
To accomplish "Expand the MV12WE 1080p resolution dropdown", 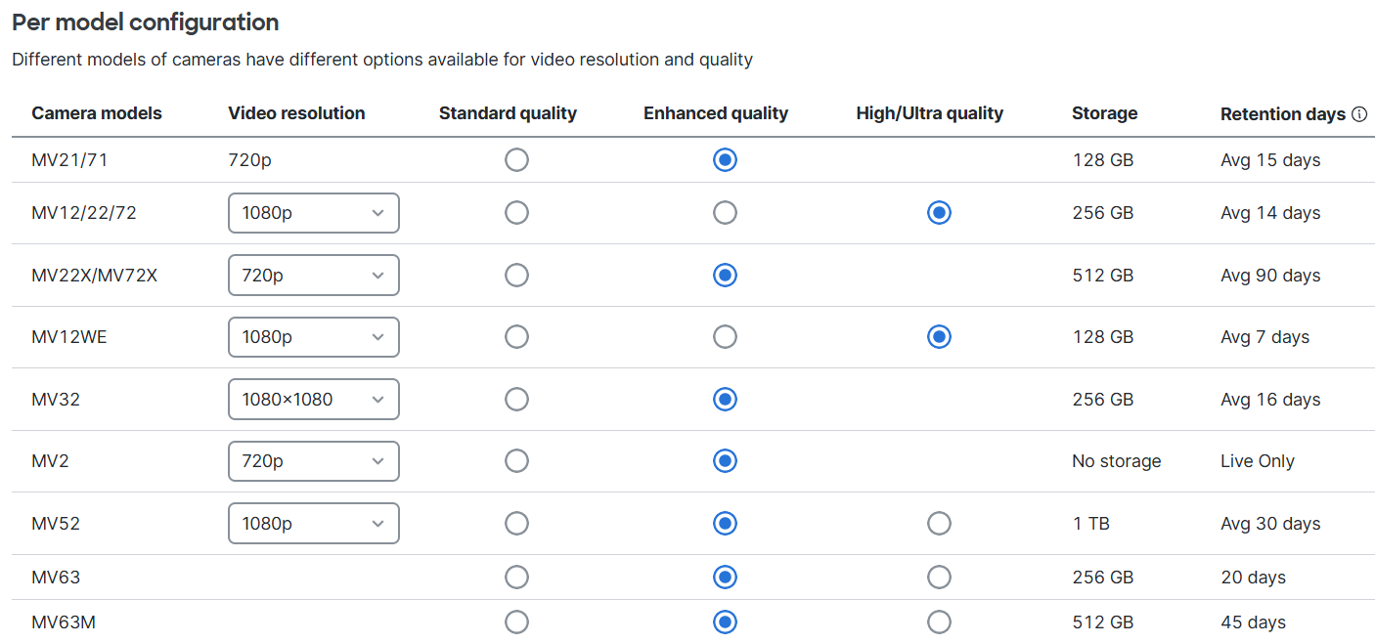I will pyautogui.click(x=314, y=337).
